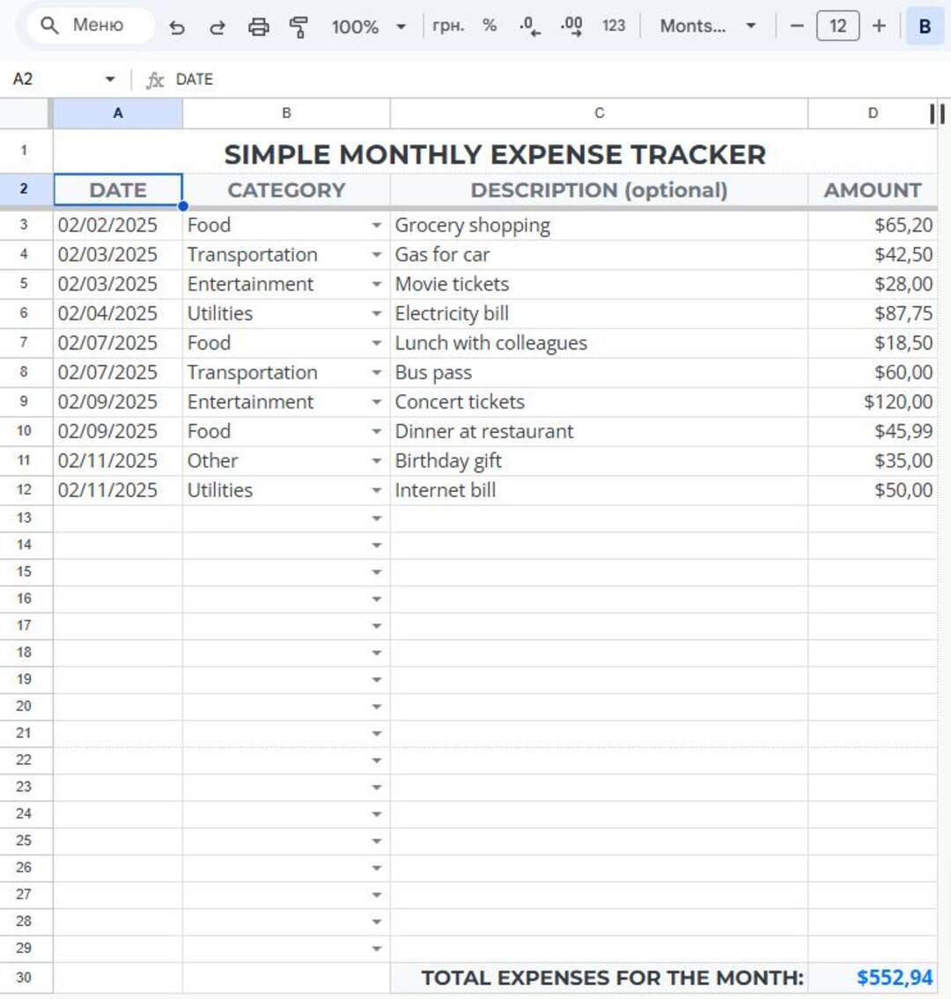Select the Electricity bill cell
This screenshot has height=999, width=951.
click(x=599, y=314)
